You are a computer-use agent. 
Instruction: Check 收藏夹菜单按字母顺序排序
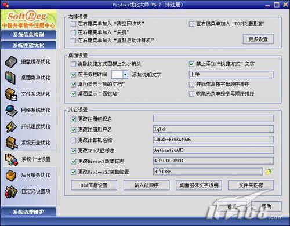[x=191, y=94]
